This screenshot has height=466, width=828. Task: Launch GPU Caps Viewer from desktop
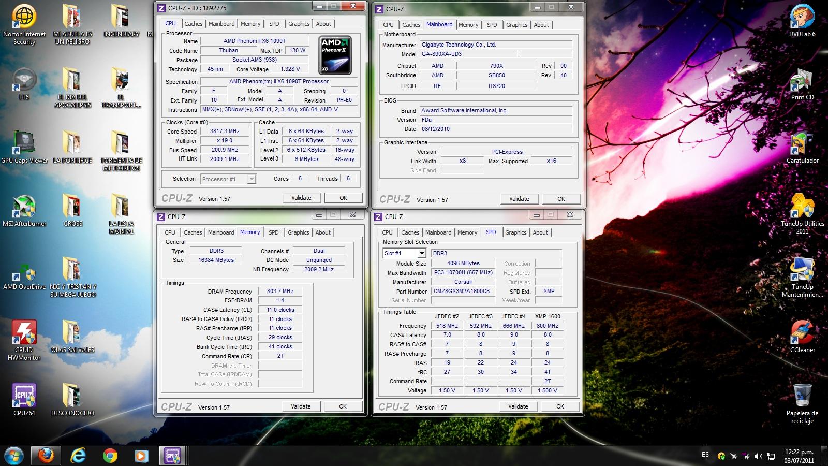pyautogui.click(x=24, y=148)
